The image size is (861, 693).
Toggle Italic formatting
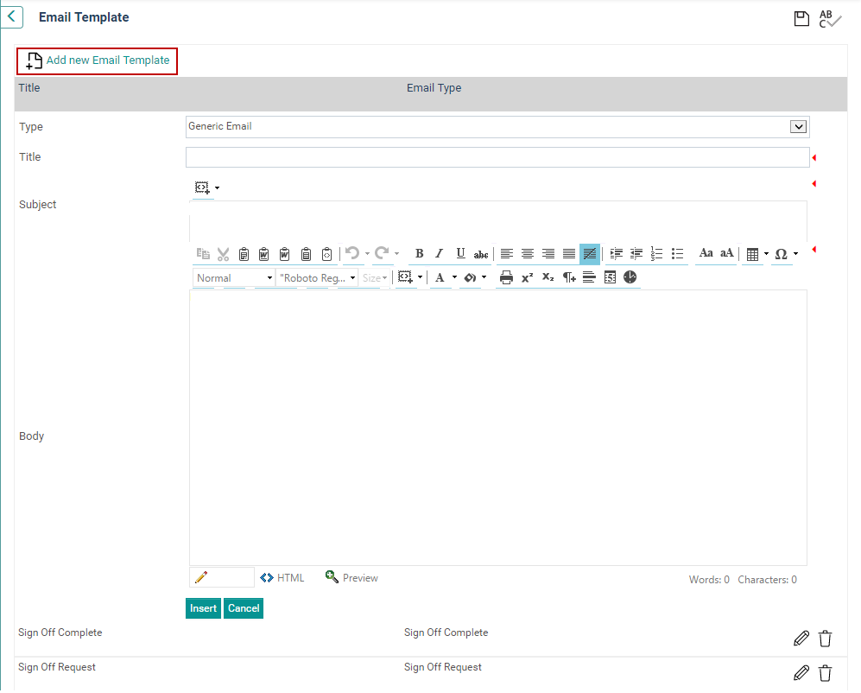point(440,254)
